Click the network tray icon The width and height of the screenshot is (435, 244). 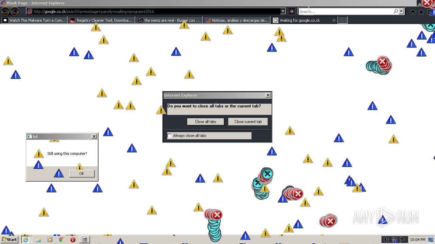pos(395,240)
